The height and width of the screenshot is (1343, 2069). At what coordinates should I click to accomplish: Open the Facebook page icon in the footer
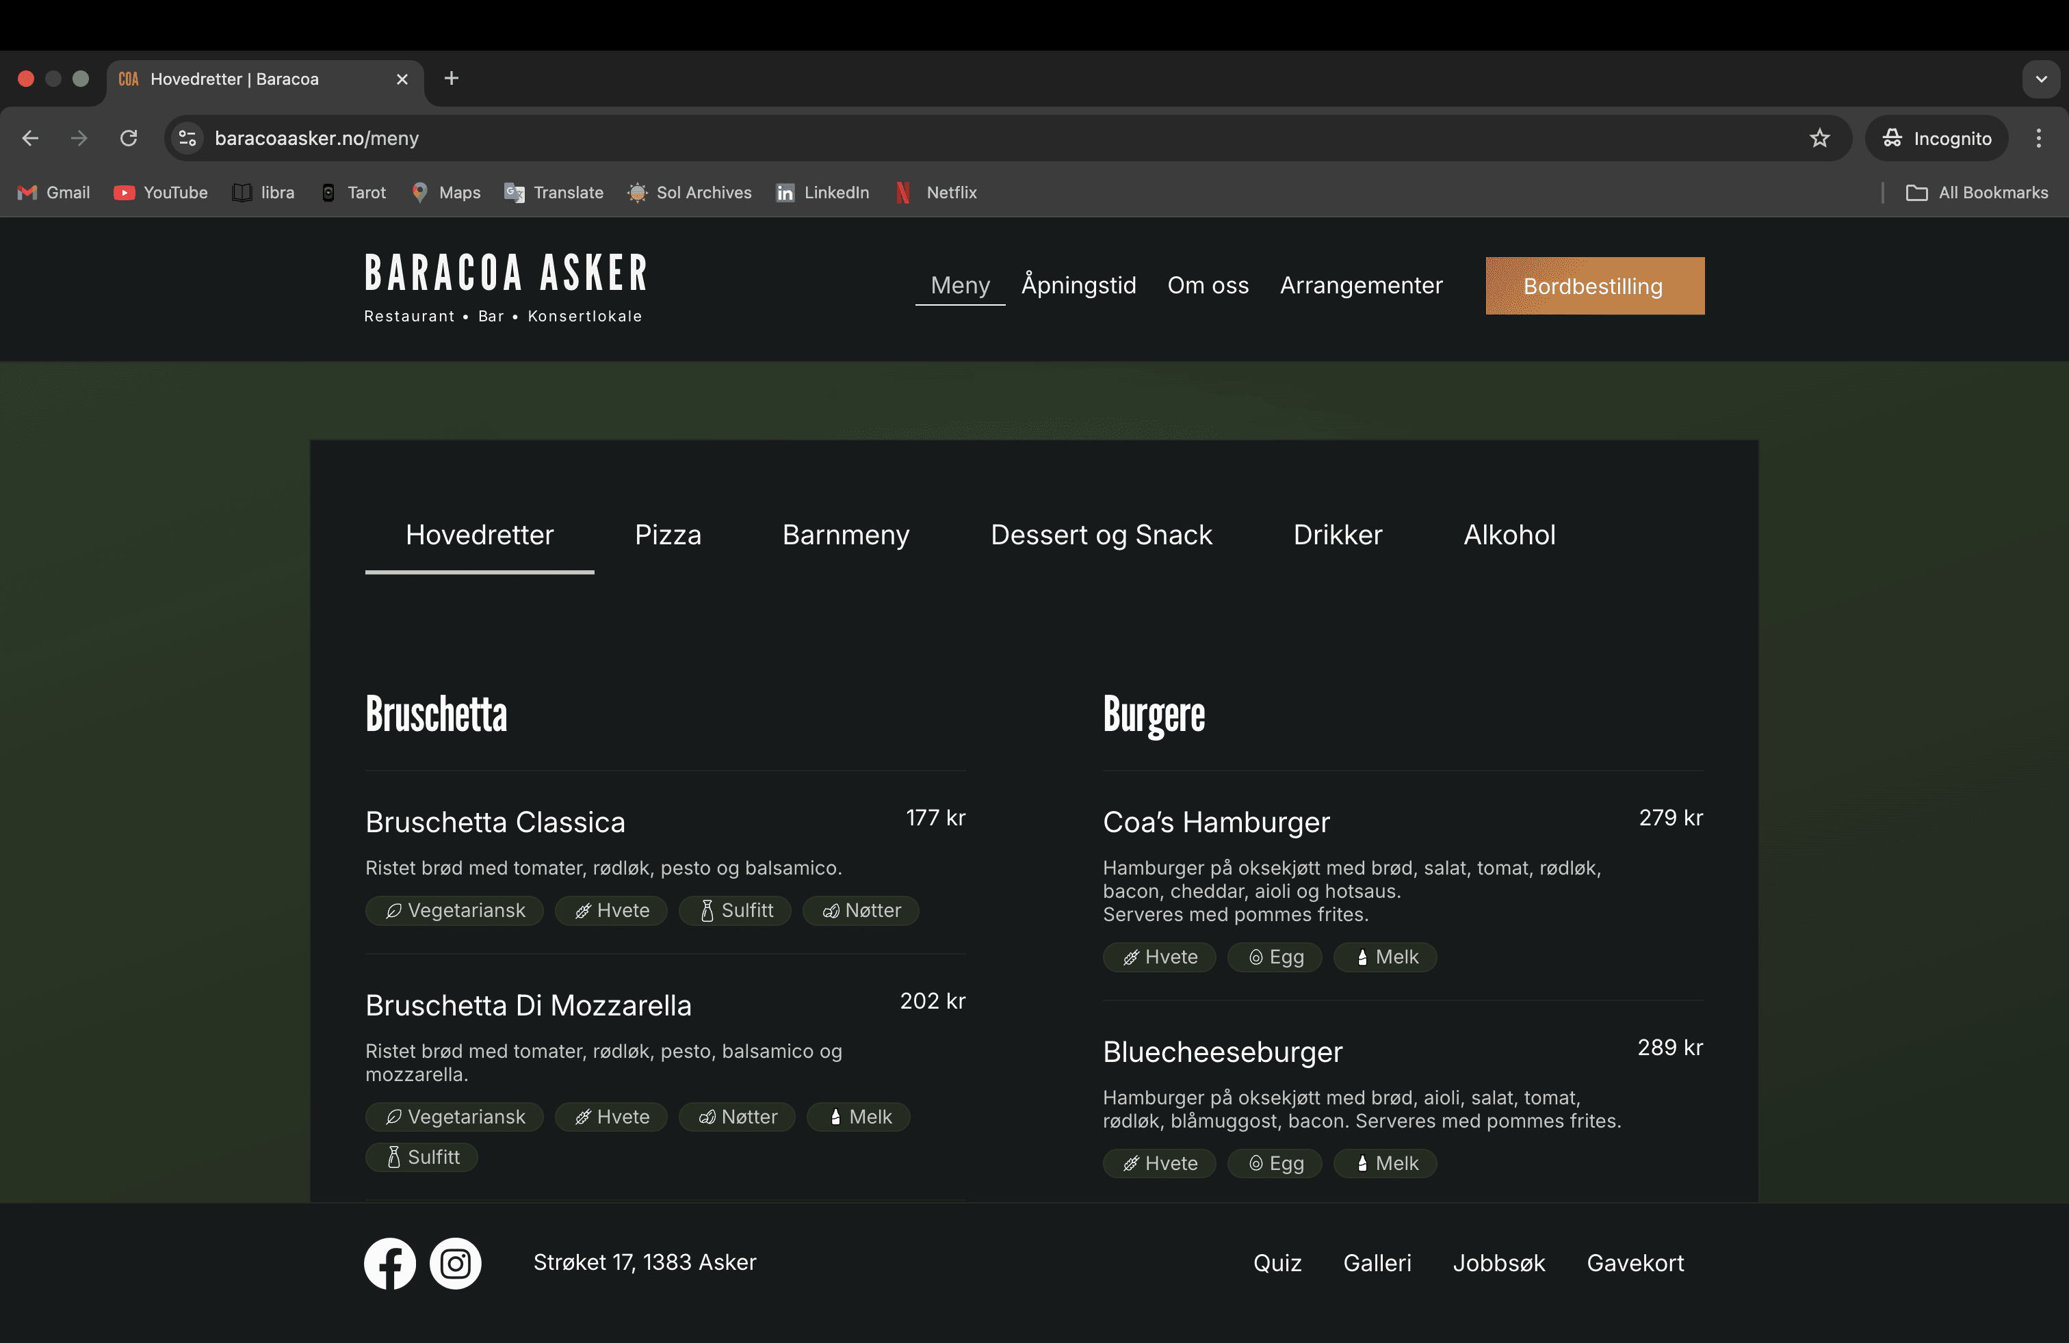click(x=389, y=1263)
